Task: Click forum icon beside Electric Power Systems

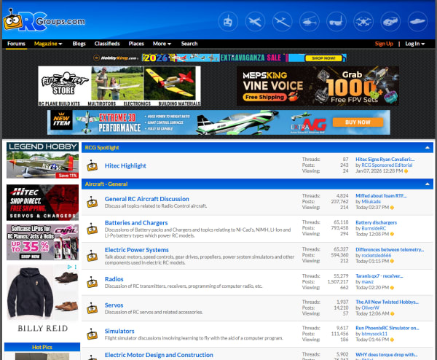Action: pyautogui.click(x=92, y=256)
